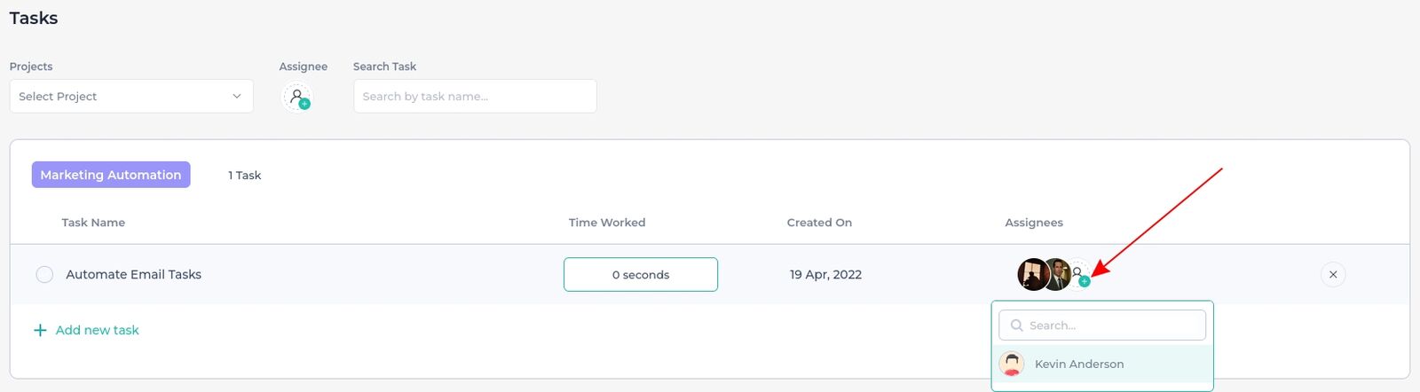Click Kevin Anderson's avatar in the dropdown list
This screenshot has height=392, width=1420.
point(1012,364)
